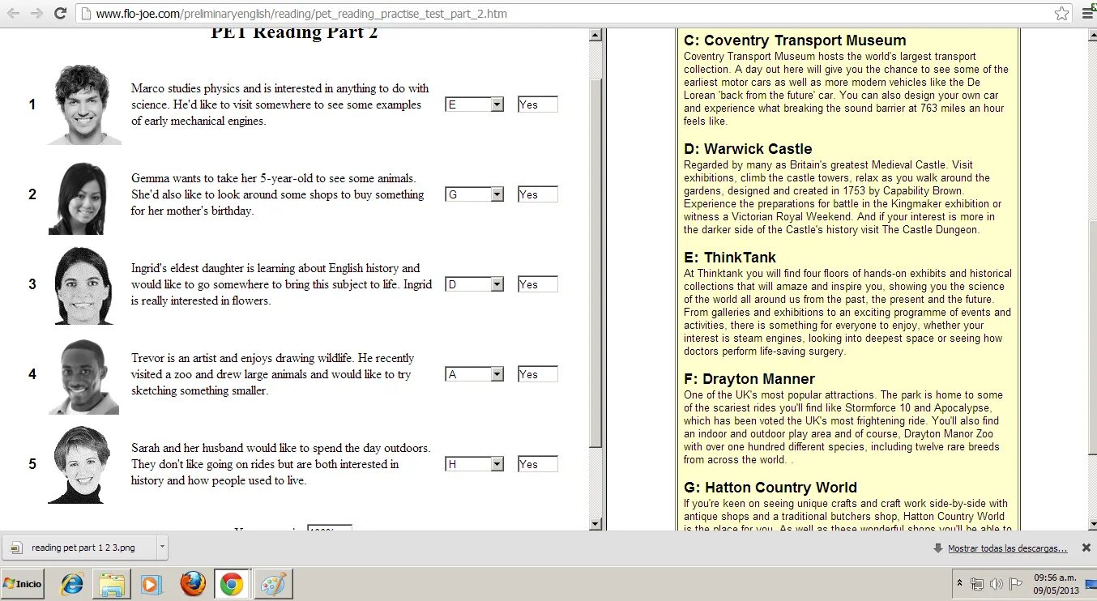The image size is (1097, 601).
Task: Click Marco studies physics description text
Action: coord(280,104)
